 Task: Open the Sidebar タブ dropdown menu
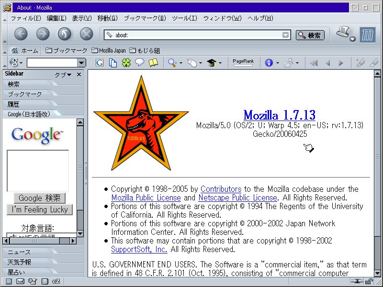coord(63,75)
